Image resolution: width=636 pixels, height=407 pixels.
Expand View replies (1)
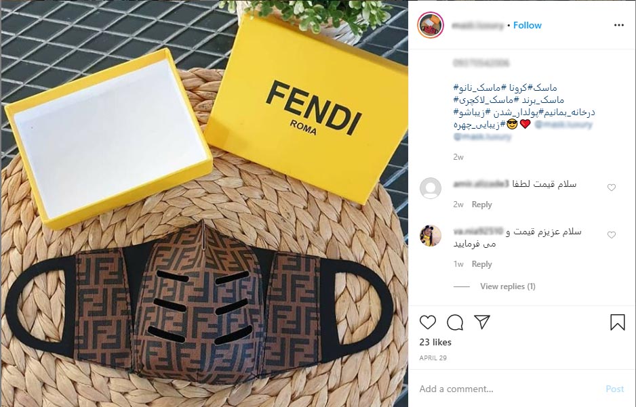click(507, 286)
